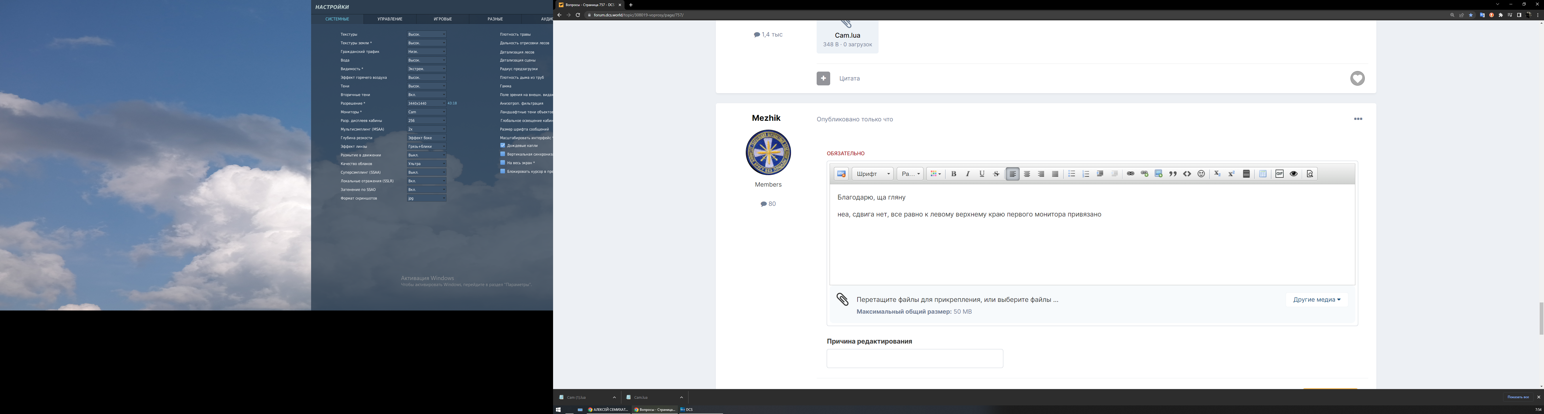
Task: Apply underline formatting in editor toolbar
Action: 982,174
